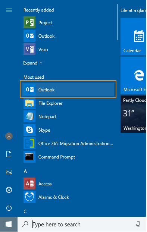Open the power options button
147x232 pixels.
9,208
